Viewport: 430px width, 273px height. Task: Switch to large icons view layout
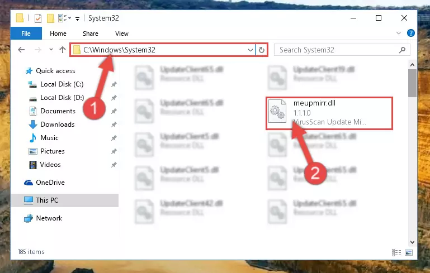tap(409, 252)
